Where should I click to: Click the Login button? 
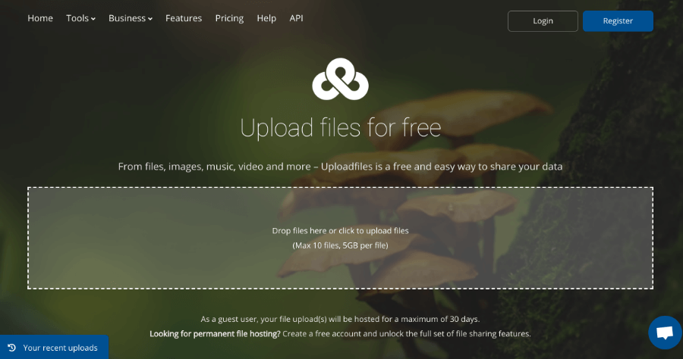coord(543,21)
